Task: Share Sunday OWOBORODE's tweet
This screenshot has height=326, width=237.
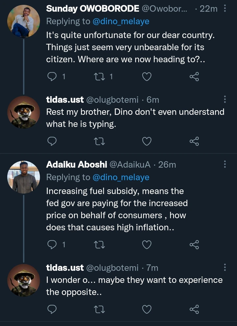Action: [x=194, y=77]
